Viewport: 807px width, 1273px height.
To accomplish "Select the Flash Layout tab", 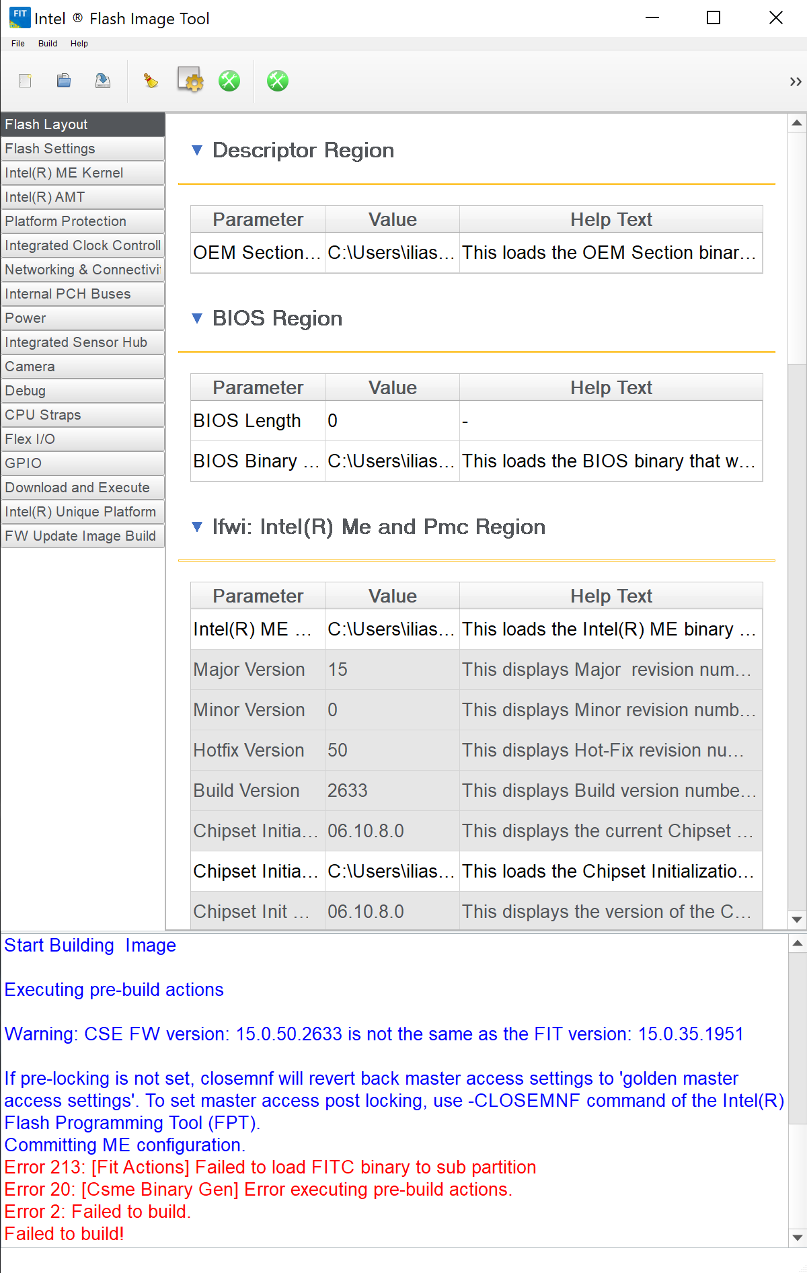I will pos(83,124).
